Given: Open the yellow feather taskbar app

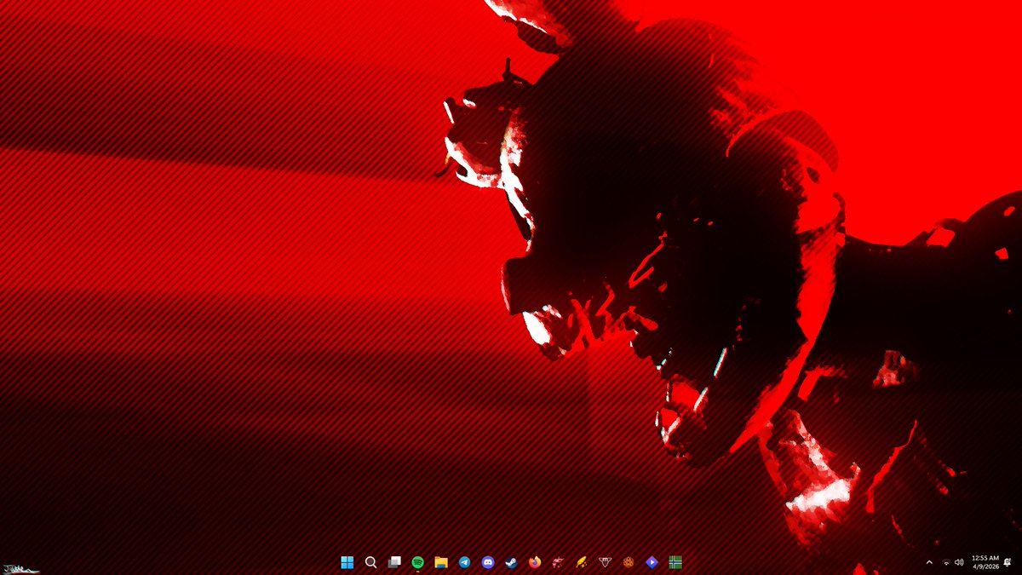Looking at the screenshot, I should pyautogui.click(x=582, y=562).
